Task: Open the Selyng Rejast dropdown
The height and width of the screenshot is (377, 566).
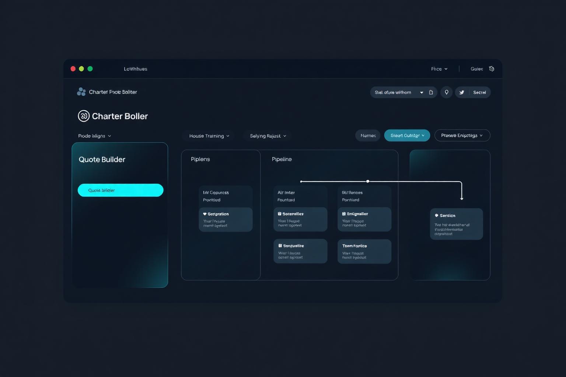Action: (x=268, y=136)
